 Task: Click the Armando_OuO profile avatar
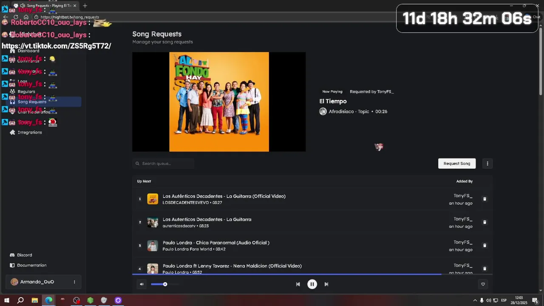click(14, 282)
